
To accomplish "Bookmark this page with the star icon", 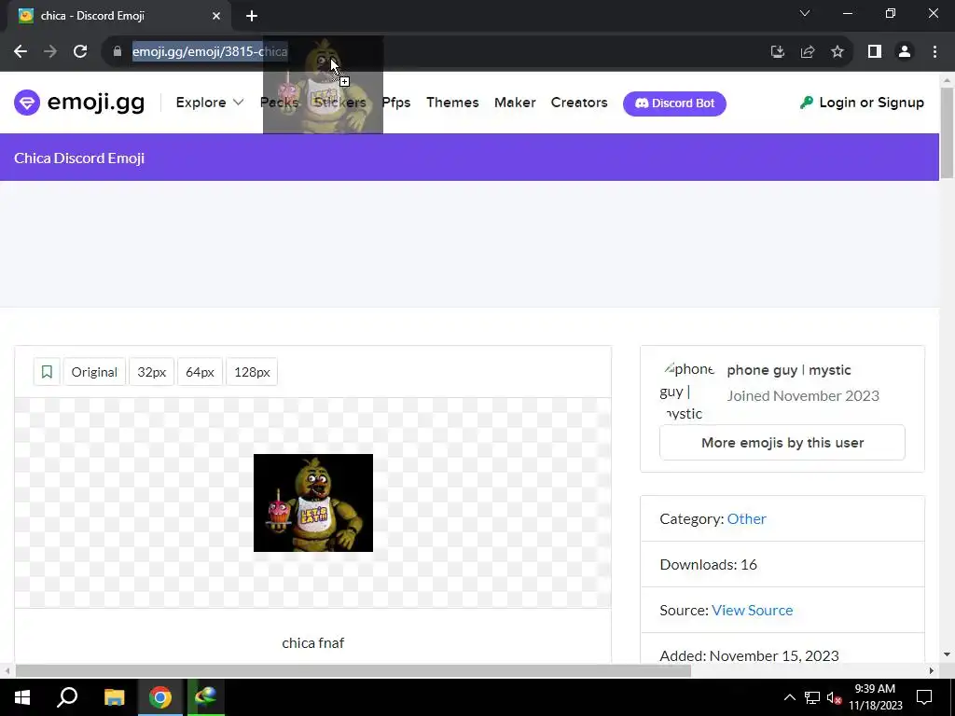I will [x=837, y=52].
